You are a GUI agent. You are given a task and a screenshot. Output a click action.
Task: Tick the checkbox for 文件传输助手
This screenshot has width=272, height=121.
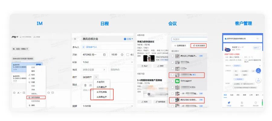[x=172, y=81]
